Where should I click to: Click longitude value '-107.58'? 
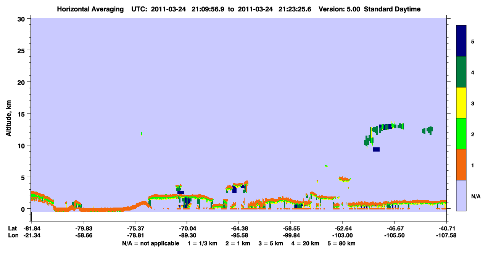click(x=446, y=235)
